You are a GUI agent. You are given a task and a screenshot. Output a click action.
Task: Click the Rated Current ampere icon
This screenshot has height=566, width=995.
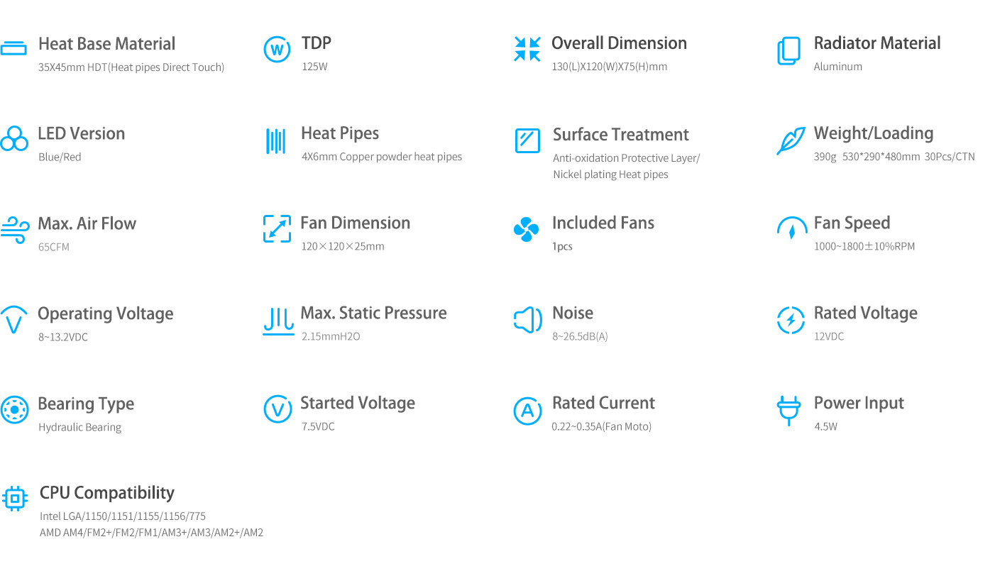click(527, 411)
